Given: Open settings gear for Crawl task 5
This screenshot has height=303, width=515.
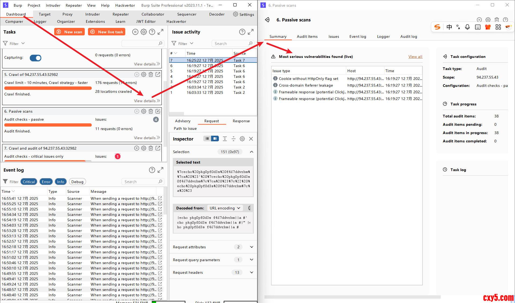Looking at the screenshot, I should 144,75.
